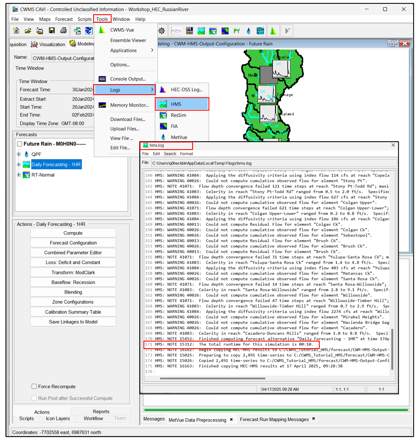
Task: Open ResSim log from Logs submenu
Action: (178, 115)
